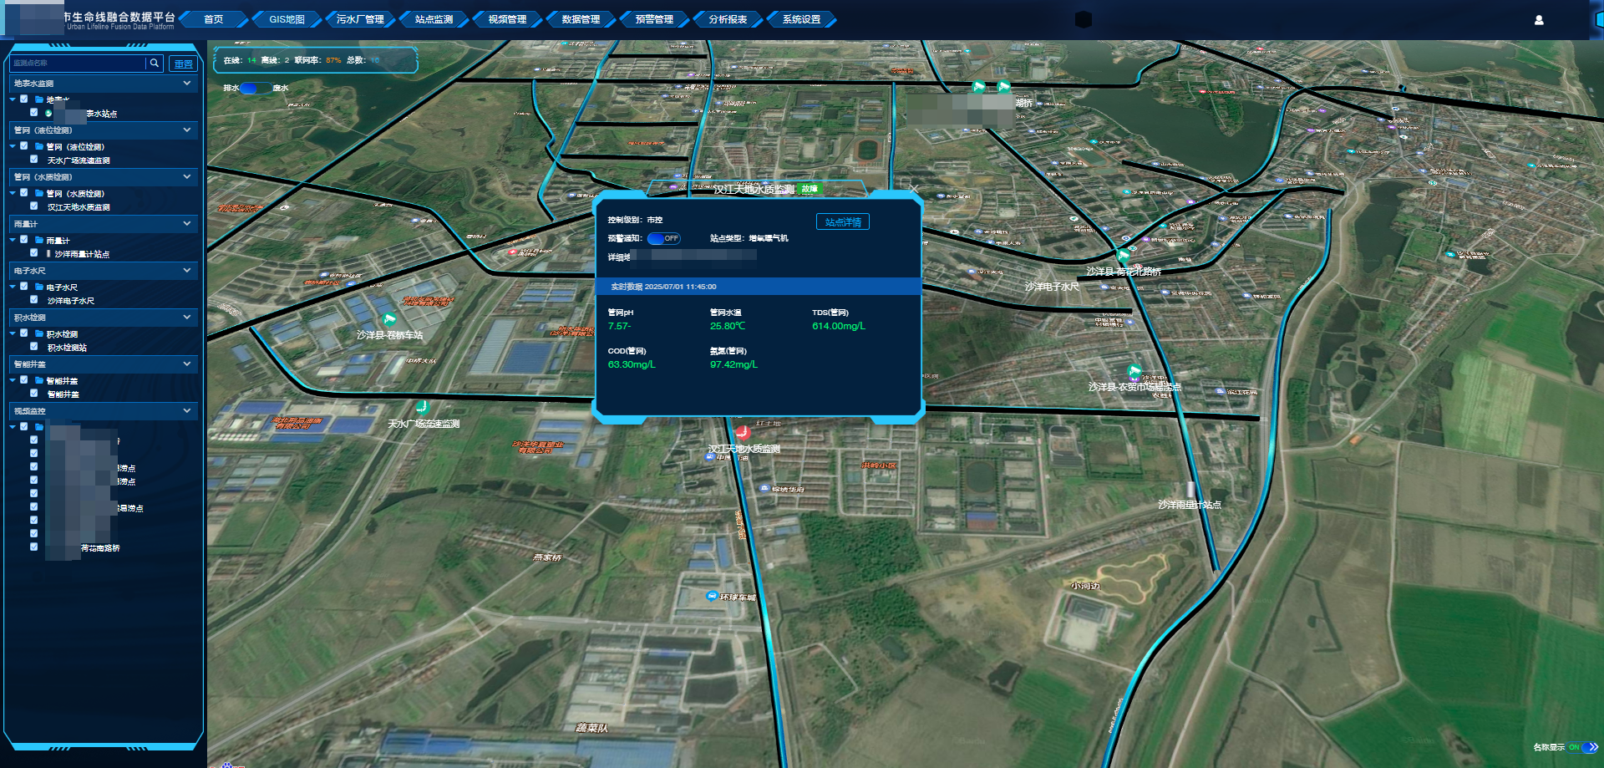1604x768 pixels.
Task: Close the 汉江天地水质监测 popup
Action: (x=914, y=189)
